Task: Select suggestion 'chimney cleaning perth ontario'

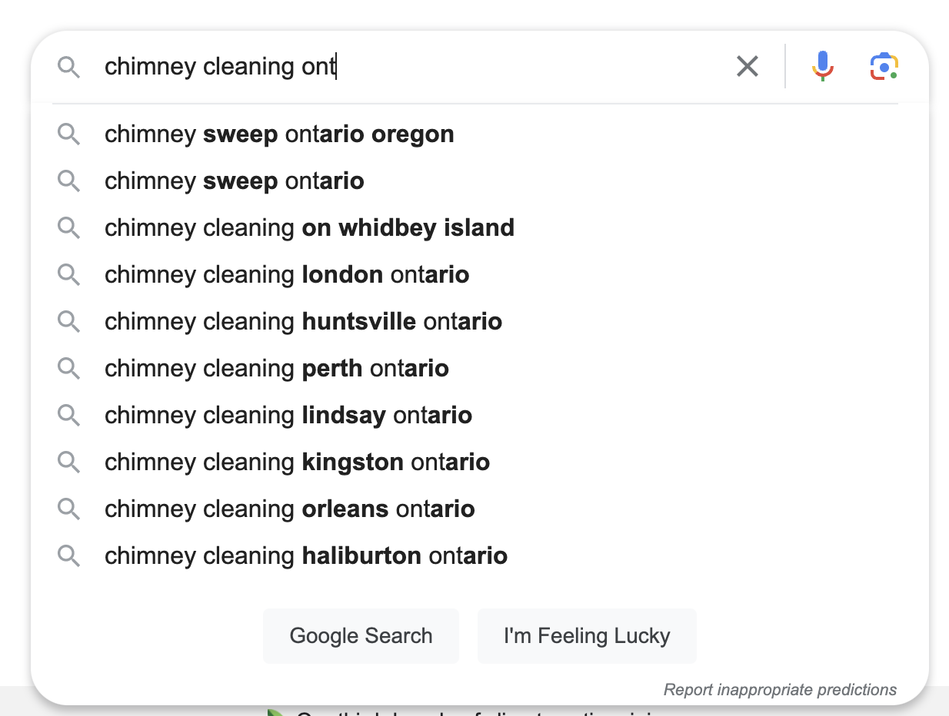Action: point(276,368)
